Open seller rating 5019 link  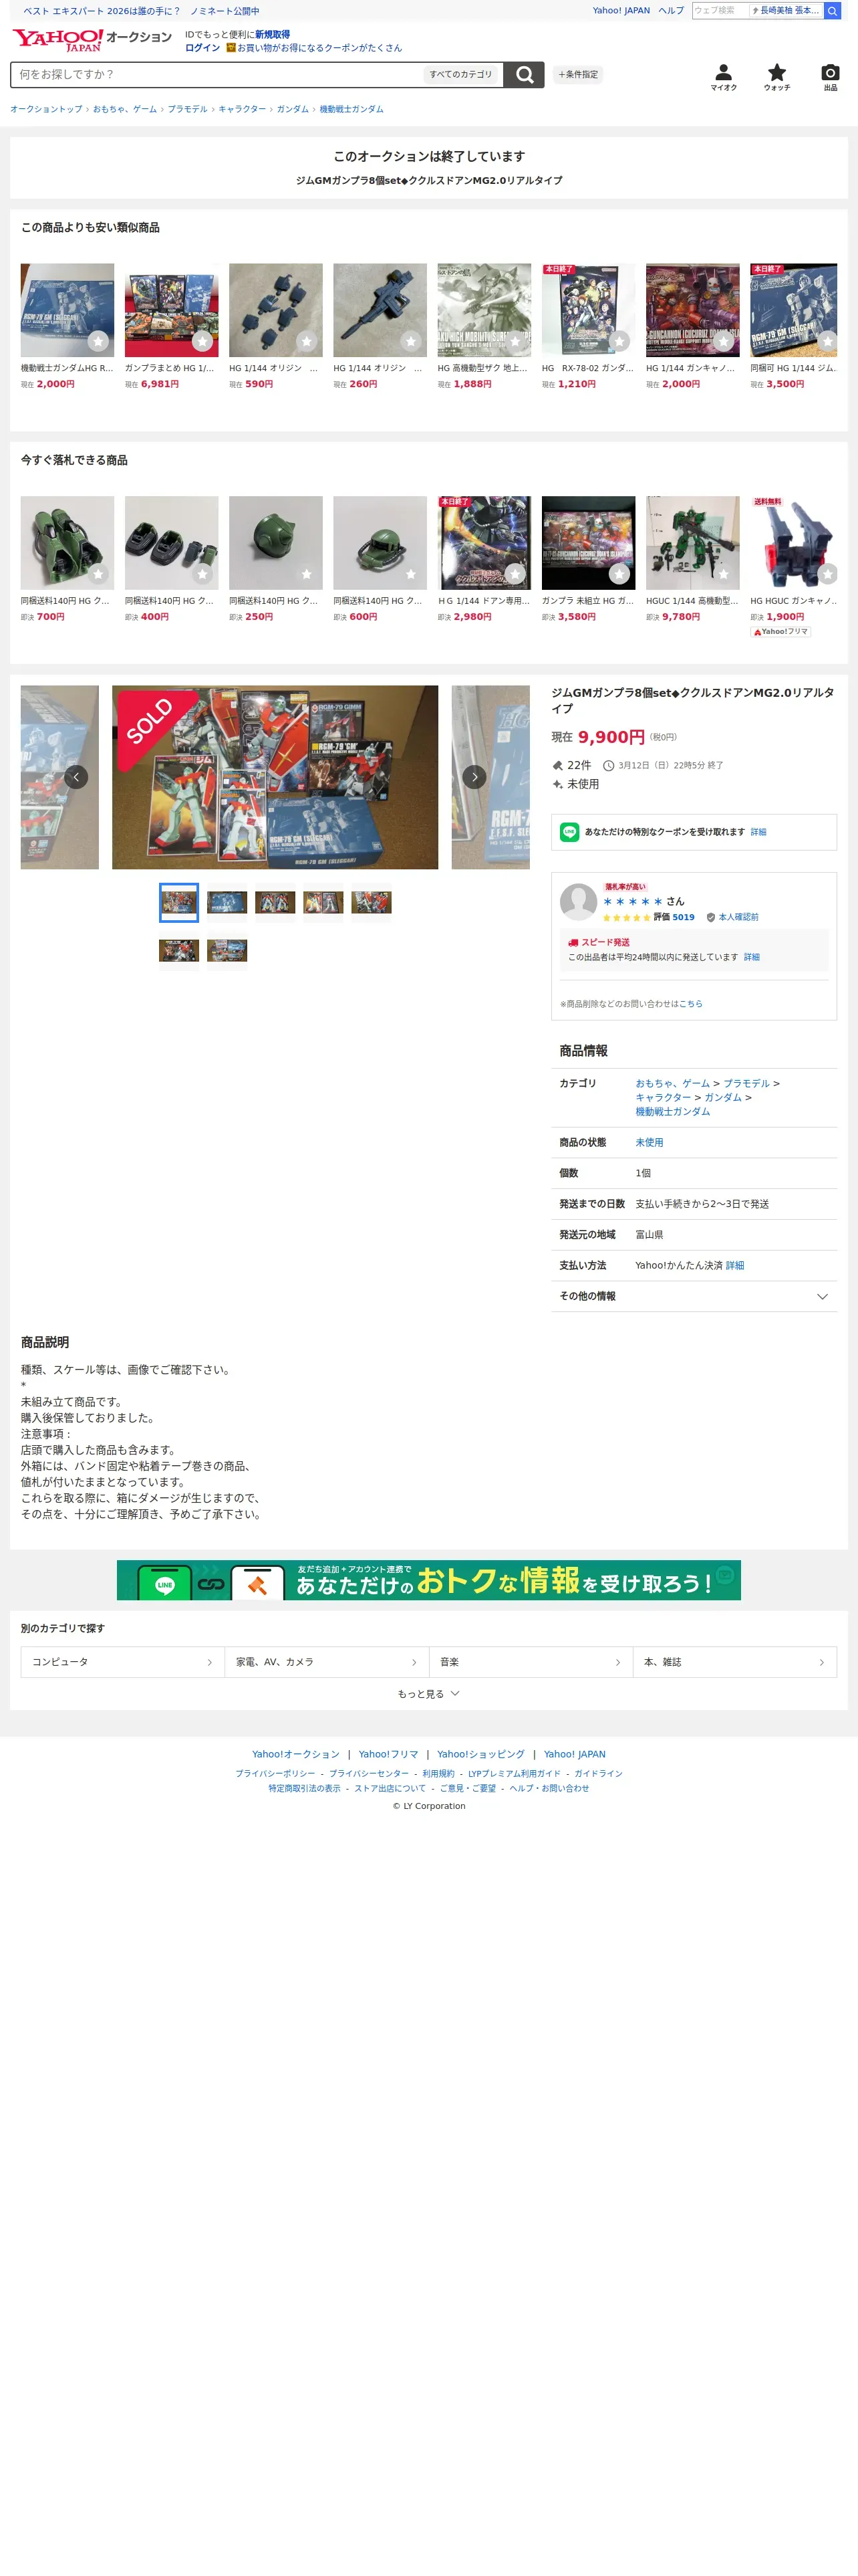[x=683, y=917]
